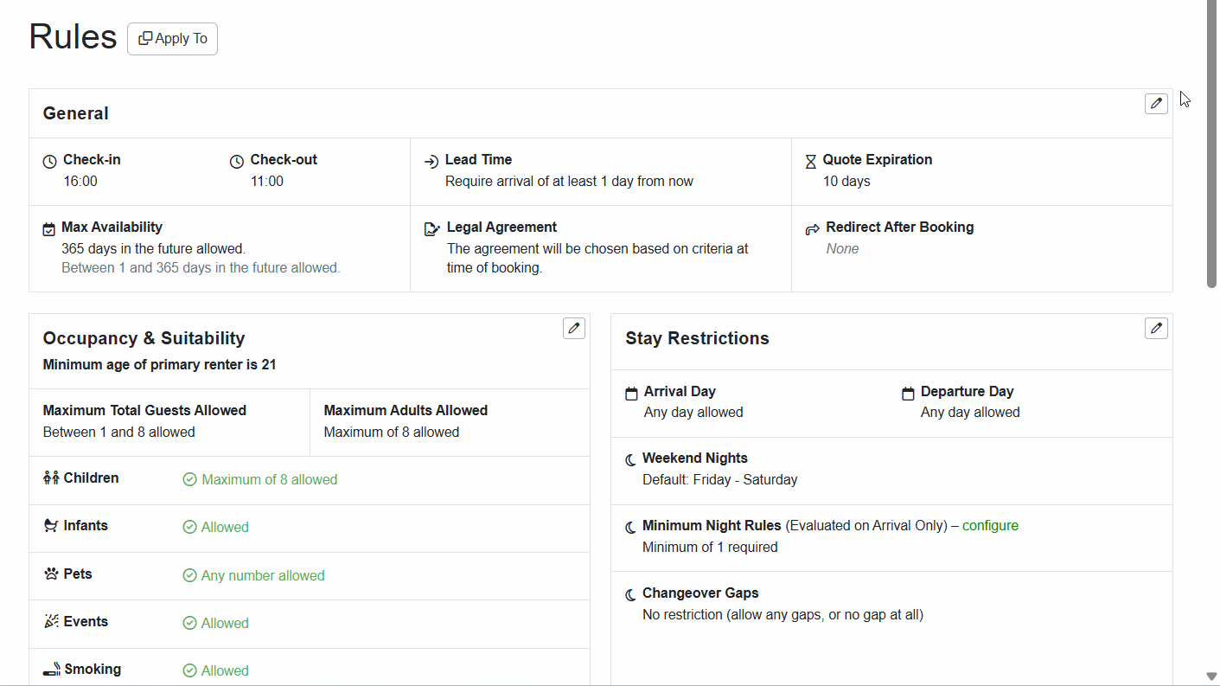Click the Redirect After Booking arrow icon
The image size is (1220, 686).
click(811, 228)
